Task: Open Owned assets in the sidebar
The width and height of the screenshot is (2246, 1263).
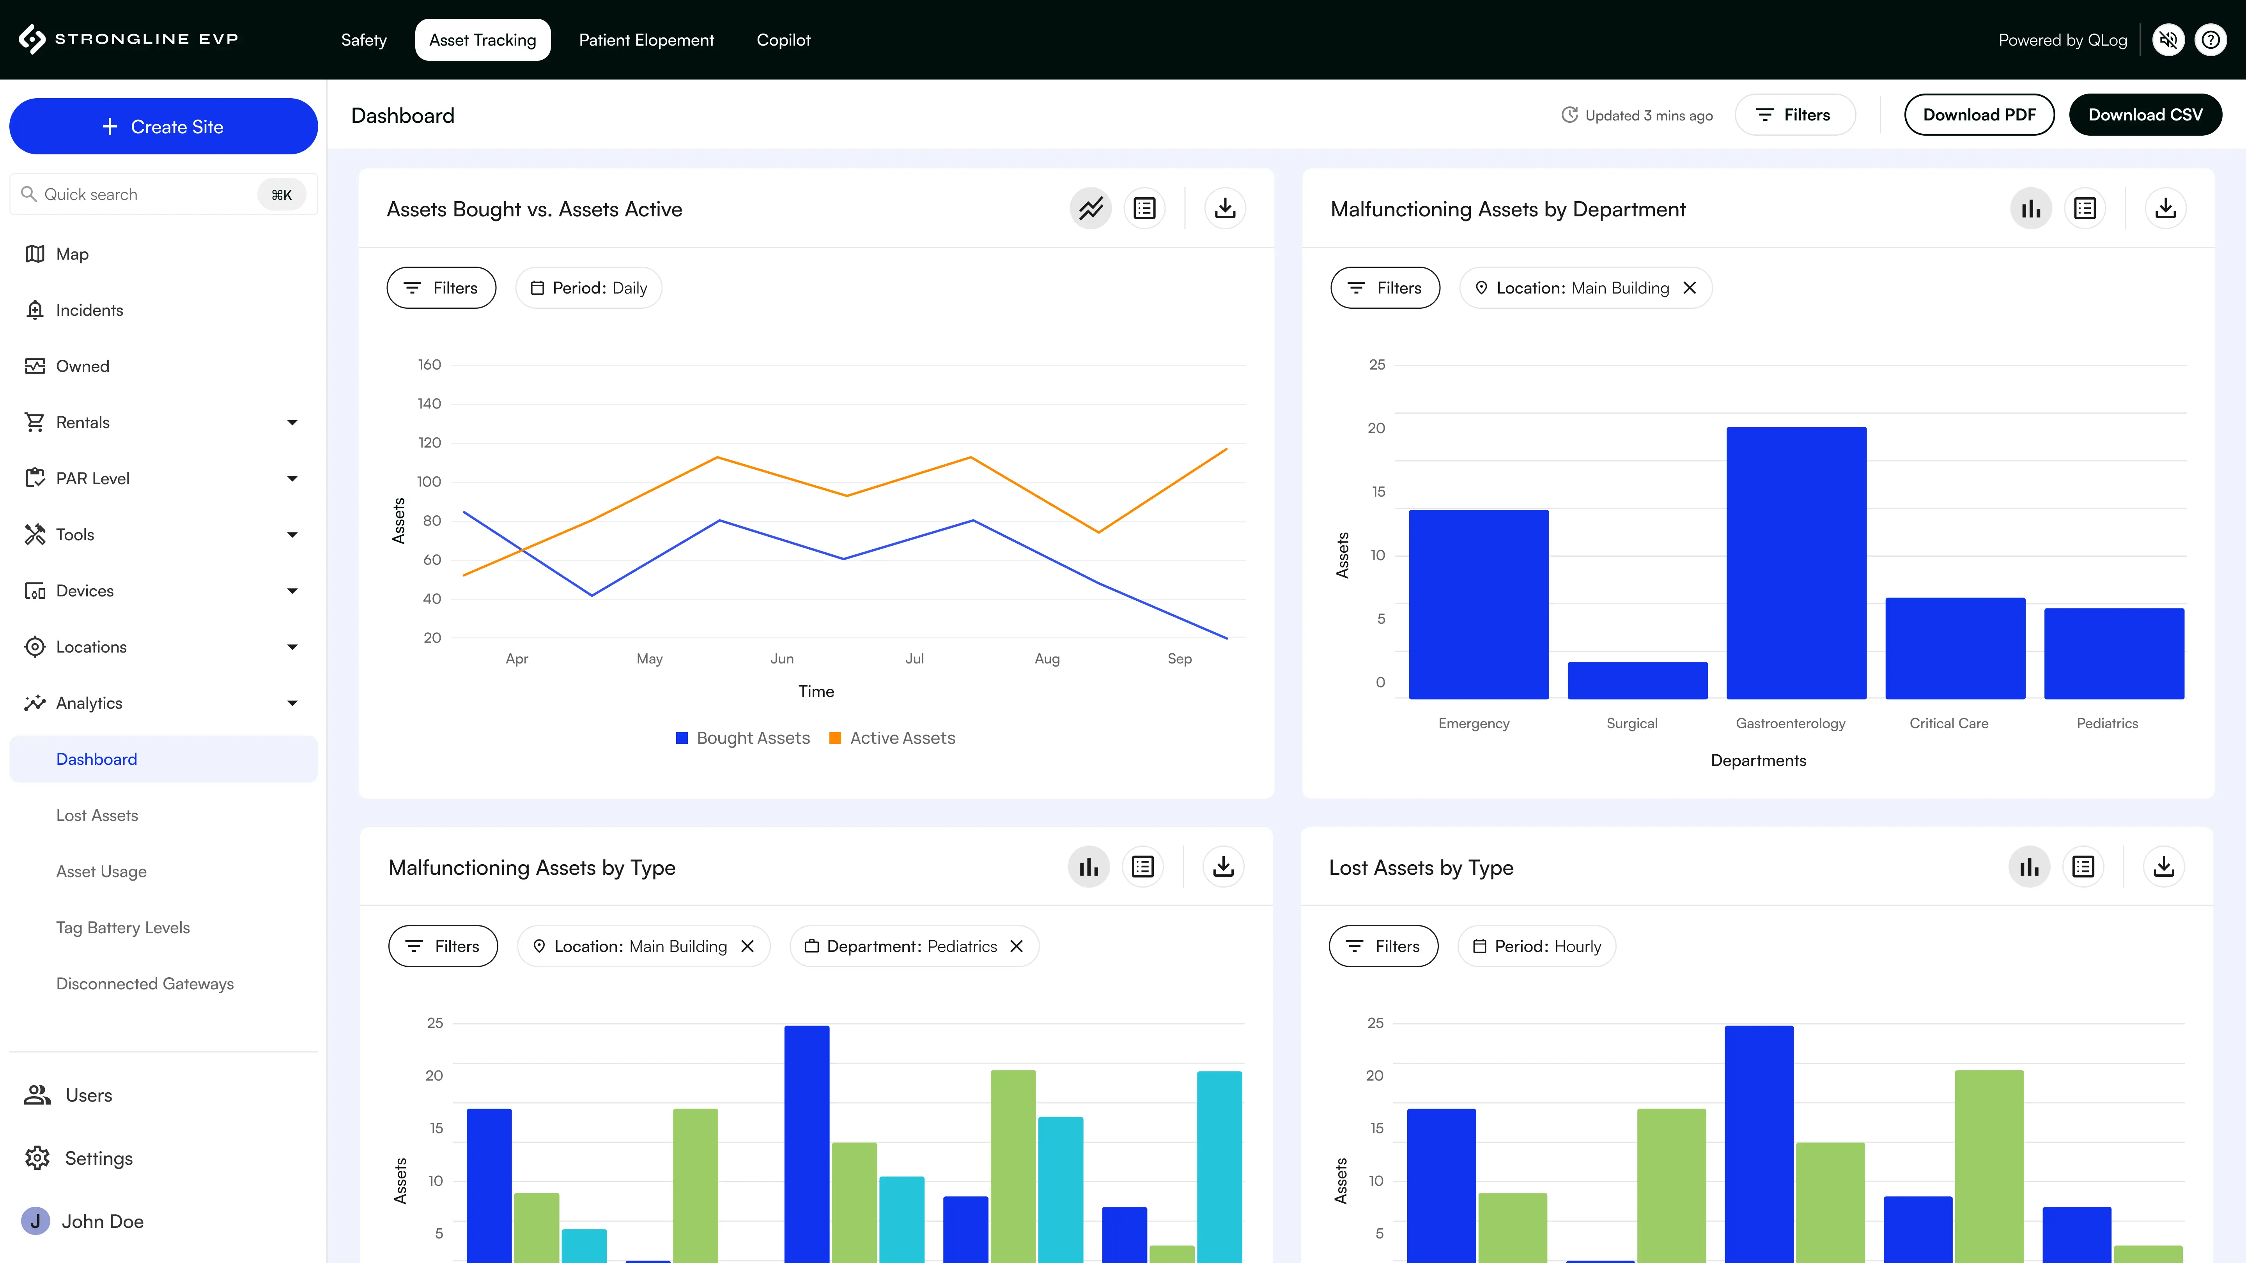Action: 163,366
